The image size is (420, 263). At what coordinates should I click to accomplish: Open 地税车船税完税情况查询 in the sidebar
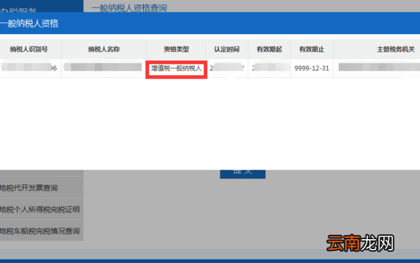[41, 231]
